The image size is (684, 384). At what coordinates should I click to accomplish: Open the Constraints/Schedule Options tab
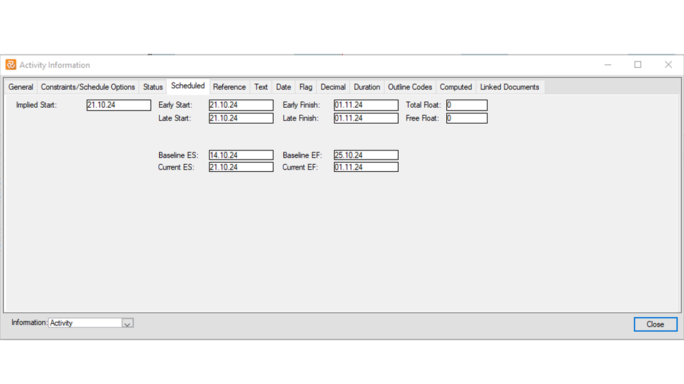click(88, 87)
